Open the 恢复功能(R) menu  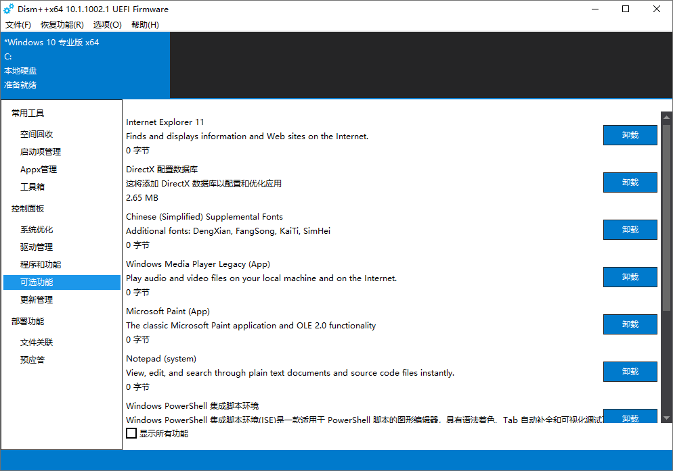[x=61, y=24]
